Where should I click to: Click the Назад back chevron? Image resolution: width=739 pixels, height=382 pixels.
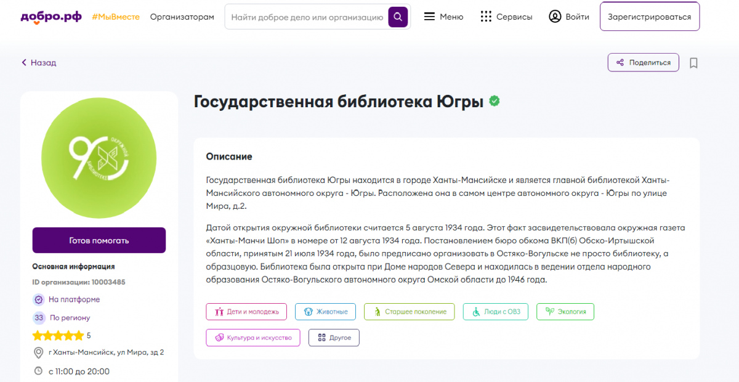24,63
